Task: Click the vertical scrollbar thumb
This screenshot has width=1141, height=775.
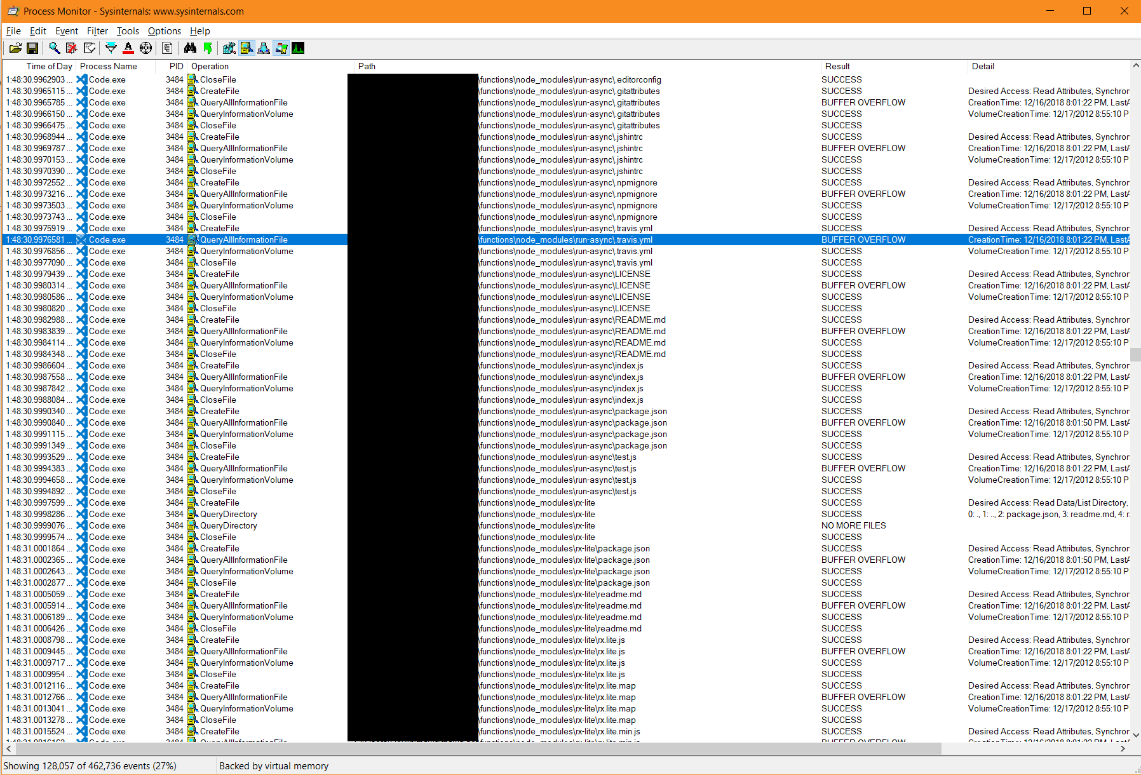Action: pyautogui.click(x=1135, y=354)
